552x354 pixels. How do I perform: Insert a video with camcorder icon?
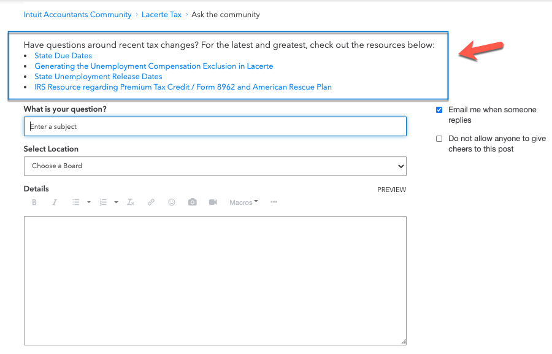(213, 202)
